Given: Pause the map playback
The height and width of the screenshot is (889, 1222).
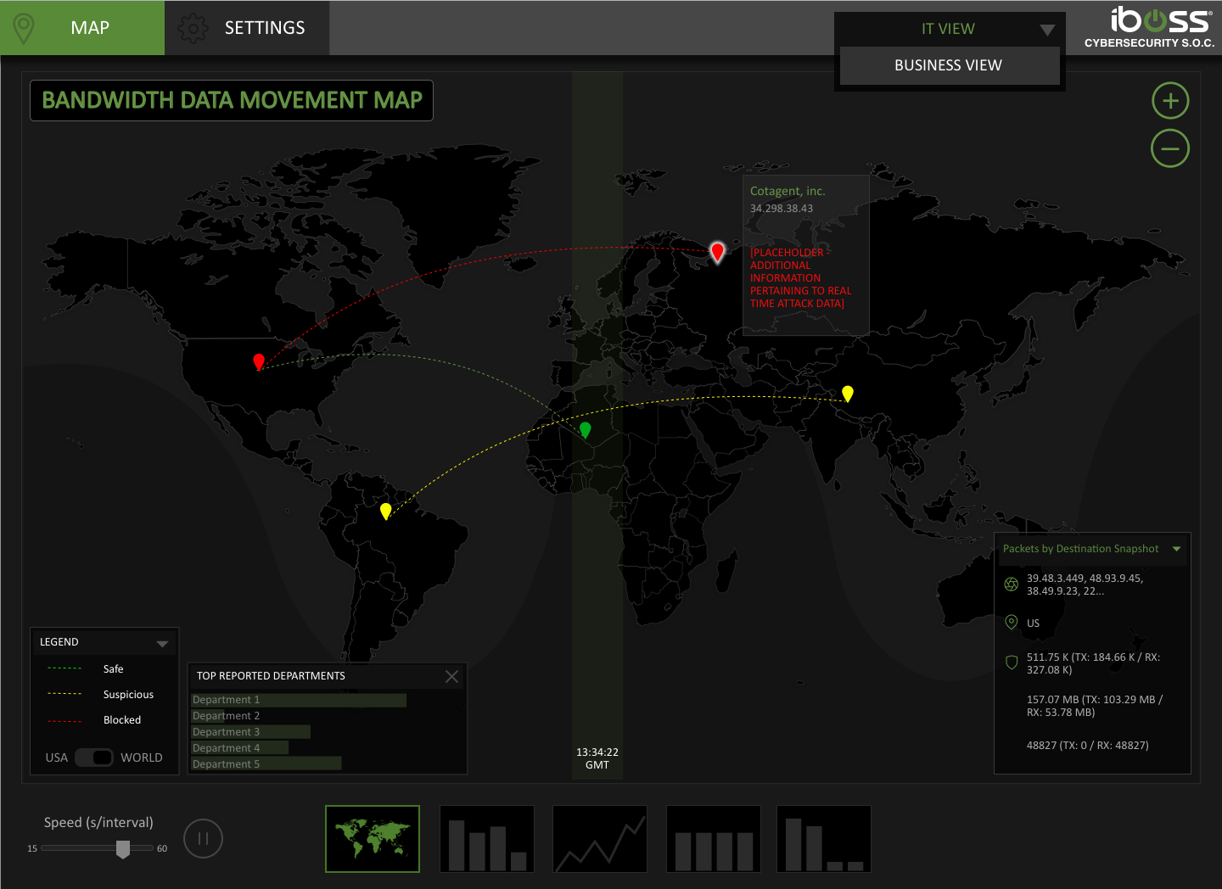Looking at the screenshot, I should tap(203, 839).
